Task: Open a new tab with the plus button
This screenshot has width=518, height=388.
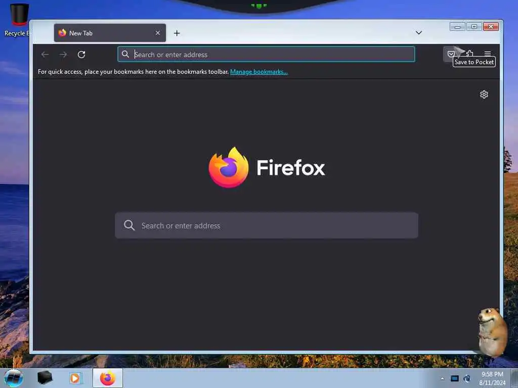Action: pyautogui.click(x=177, y=33)
